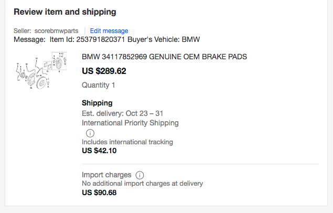This screenshot has width=333, height=213.
Task: Click the Quantity 1 text
Action: click(x=99, y=85)
